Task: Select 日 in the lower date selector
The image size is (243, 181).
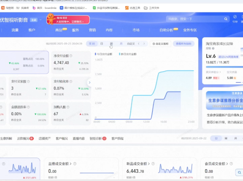Action: click(x=216, y=138)
